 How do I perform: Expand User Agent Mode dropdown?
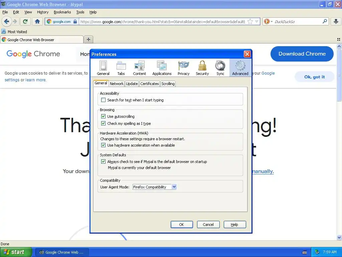[x=174, y=187]
